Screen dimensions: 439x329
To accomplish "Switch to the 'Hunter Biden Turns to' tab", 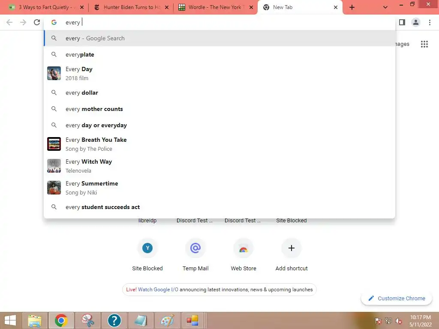I will point(131,7).
